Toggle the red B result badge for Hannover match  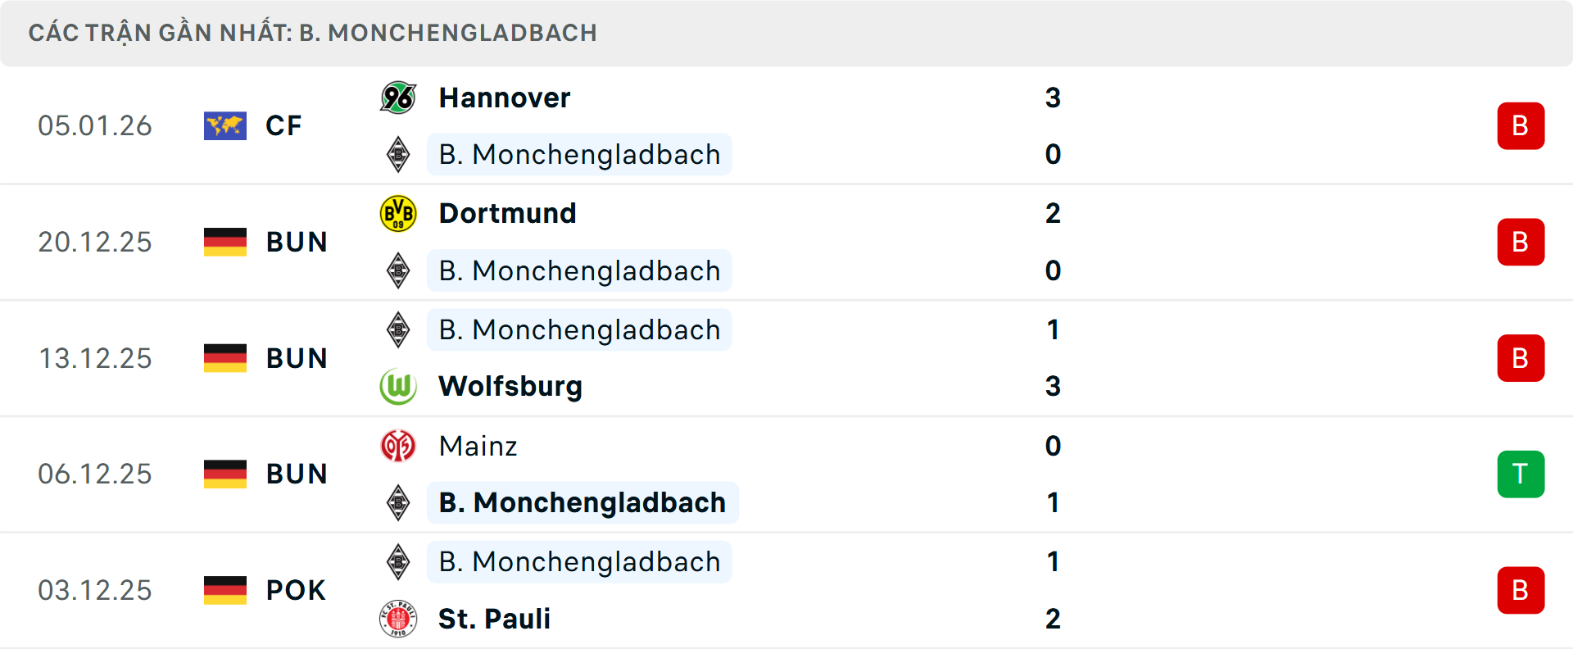pyautogui.click(x=1521, y=125)
